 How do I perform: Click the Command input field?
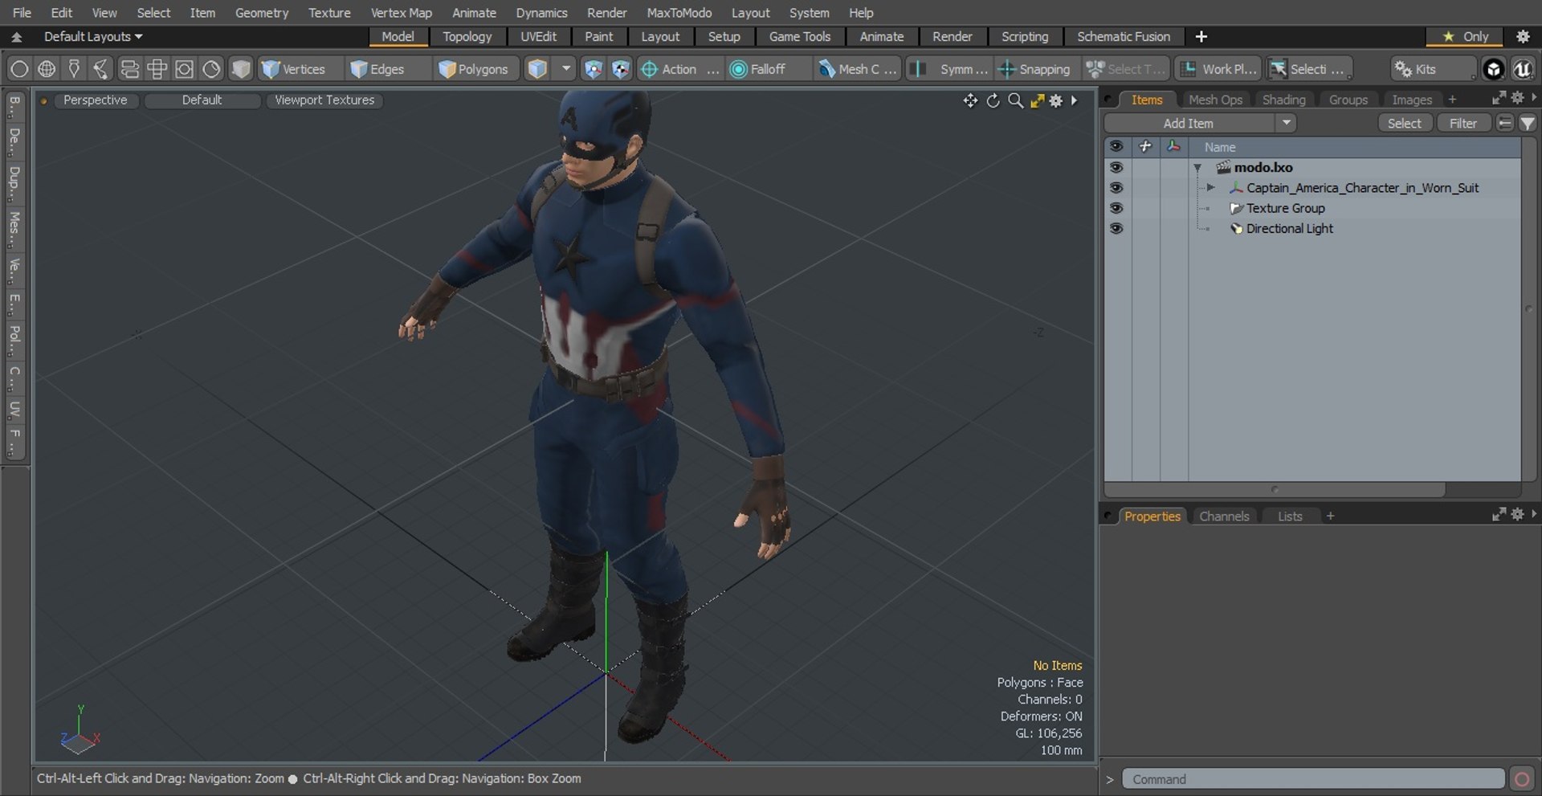point(1312,779)
